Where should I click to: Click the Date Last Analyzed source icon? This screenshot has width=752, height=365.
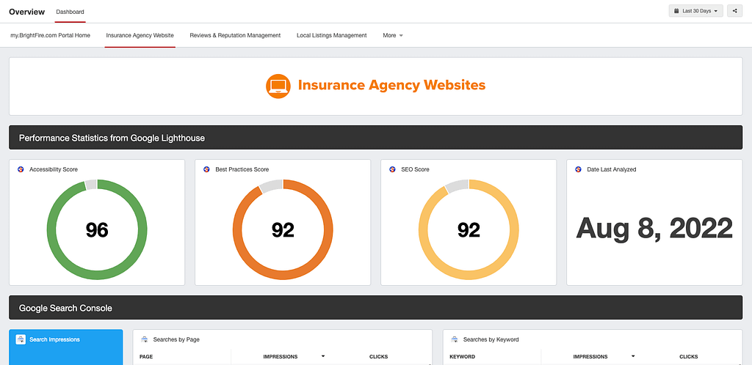579,169
